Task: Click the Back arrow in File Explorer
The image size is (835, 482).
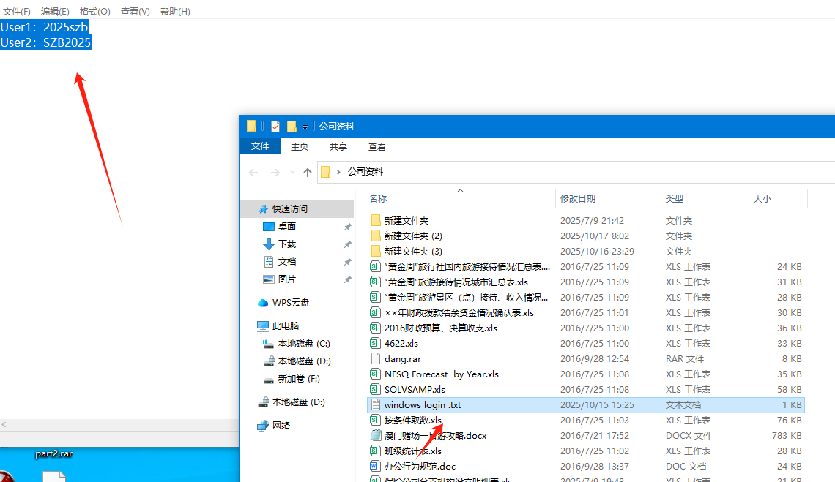Action: 253,173
